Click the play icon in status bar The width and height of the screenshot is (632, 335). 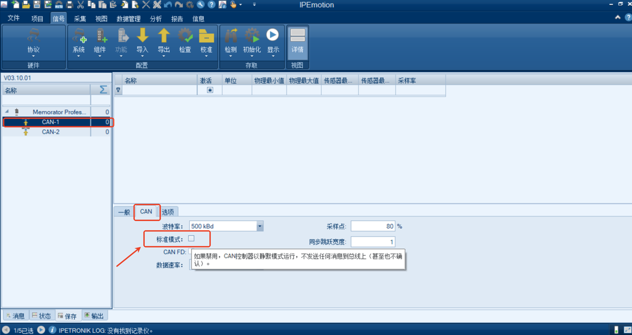click(41, 330)
